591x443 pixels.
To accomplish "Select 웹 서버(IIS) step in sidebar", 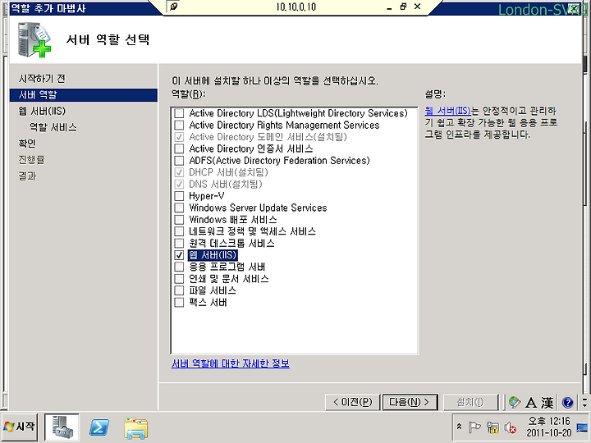I will click(42, 111).
